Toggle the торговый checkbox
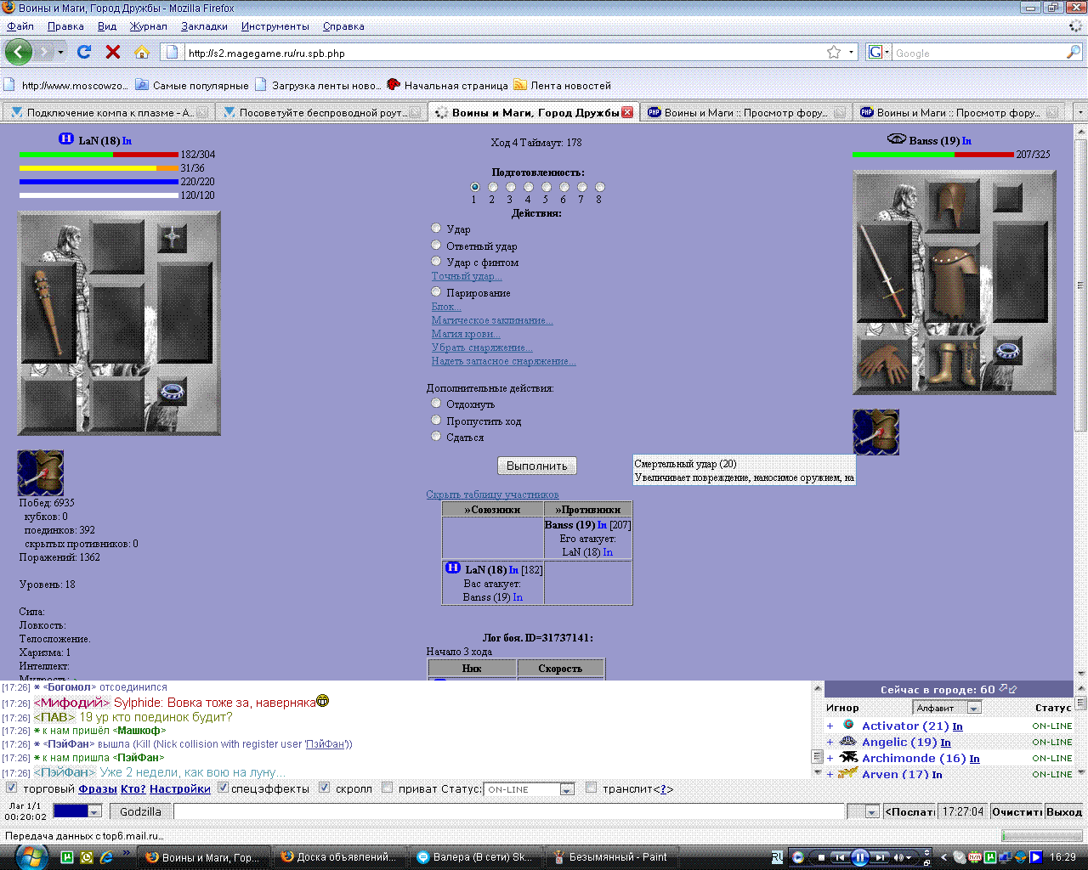1088x870 pixels. 12,788
